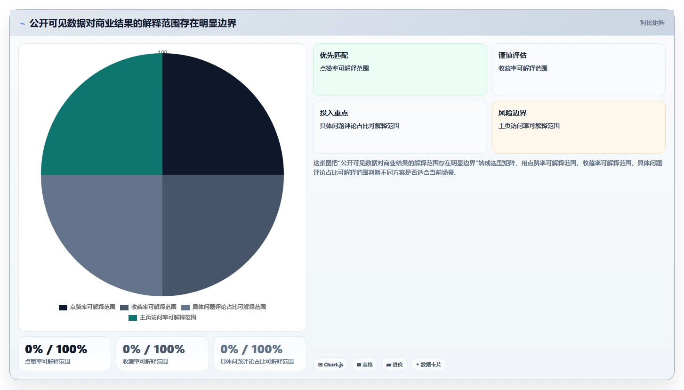
Task: Open the 风险边界 matrix card
Action: (579, 127)
